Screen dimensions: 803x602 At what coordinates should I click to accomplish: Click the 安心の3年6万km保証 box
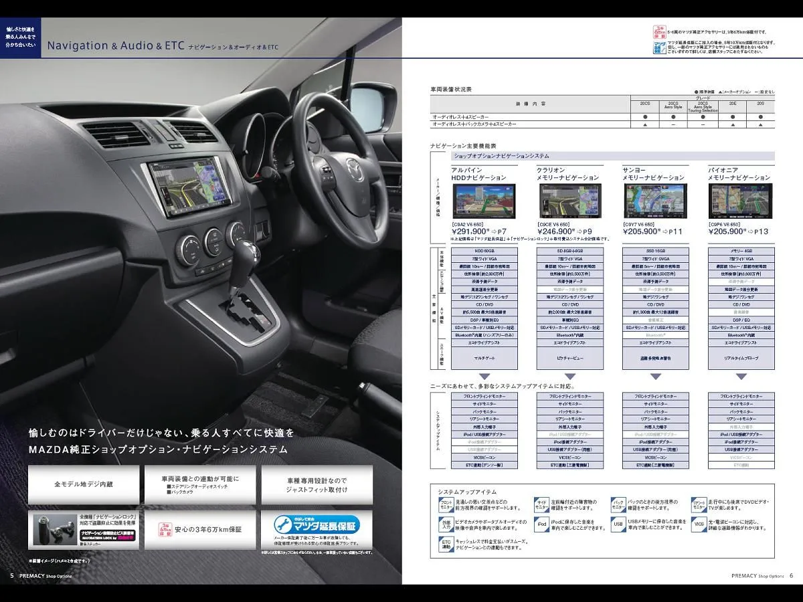199,529
